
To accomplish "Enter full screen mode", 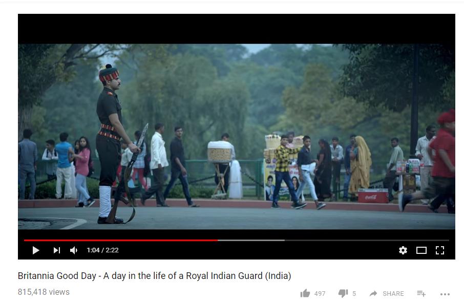I will [440, 250].
